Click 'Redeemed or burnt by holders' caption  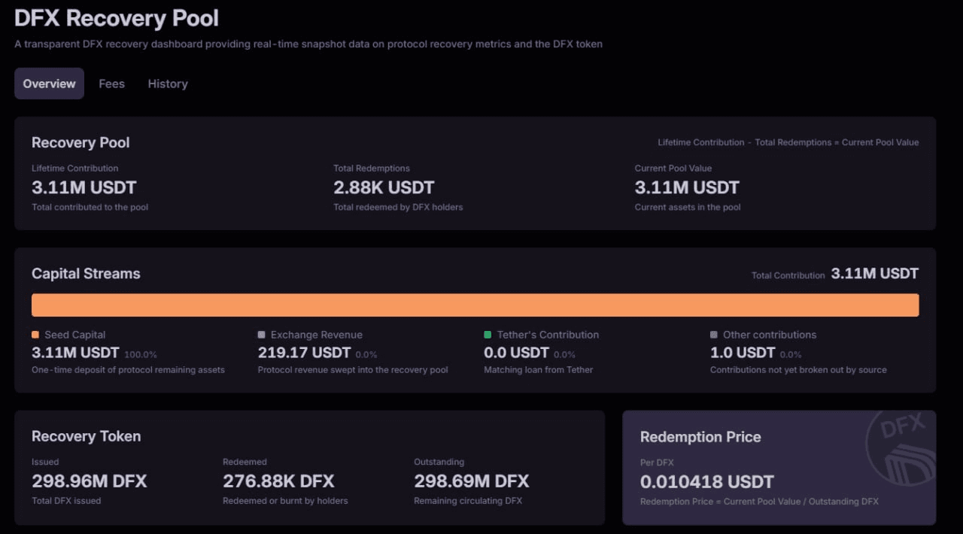(285, 501)
